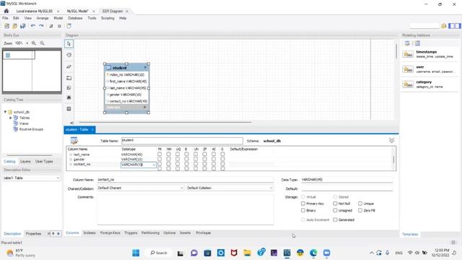Select the timestamps template

tap(429, 54)
